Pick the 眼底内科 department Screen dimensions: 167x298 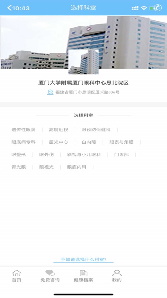pyautogui.click(x=77, y=167)
